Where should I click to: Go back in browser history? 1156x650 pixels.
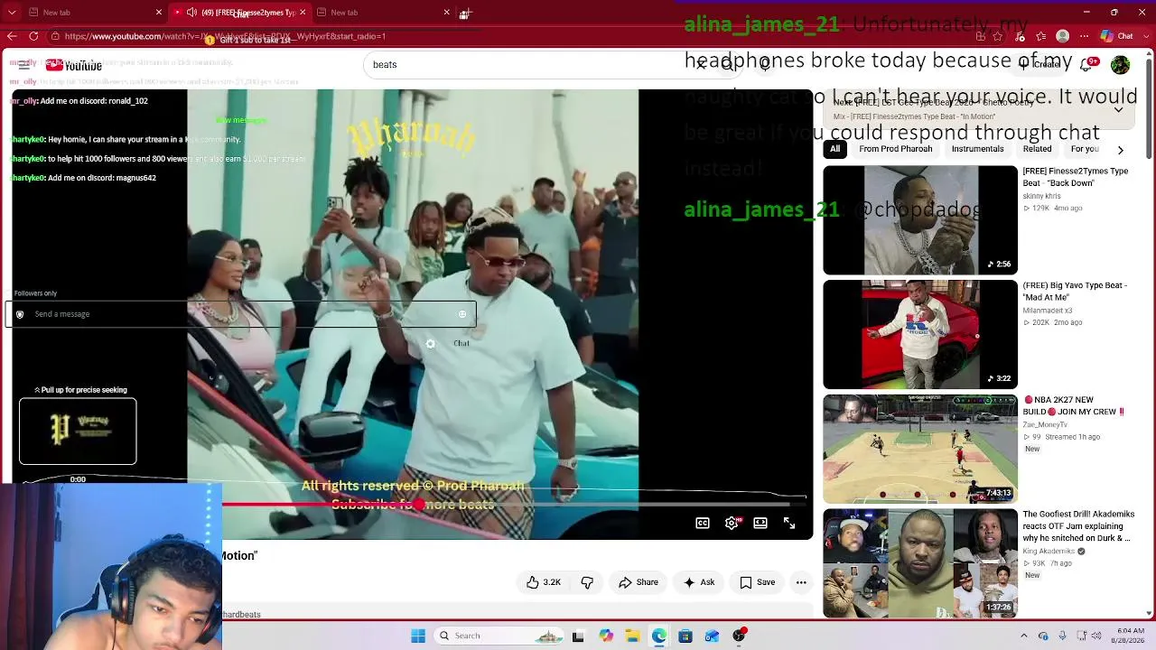pyautogui.click(x=12, y=36)
